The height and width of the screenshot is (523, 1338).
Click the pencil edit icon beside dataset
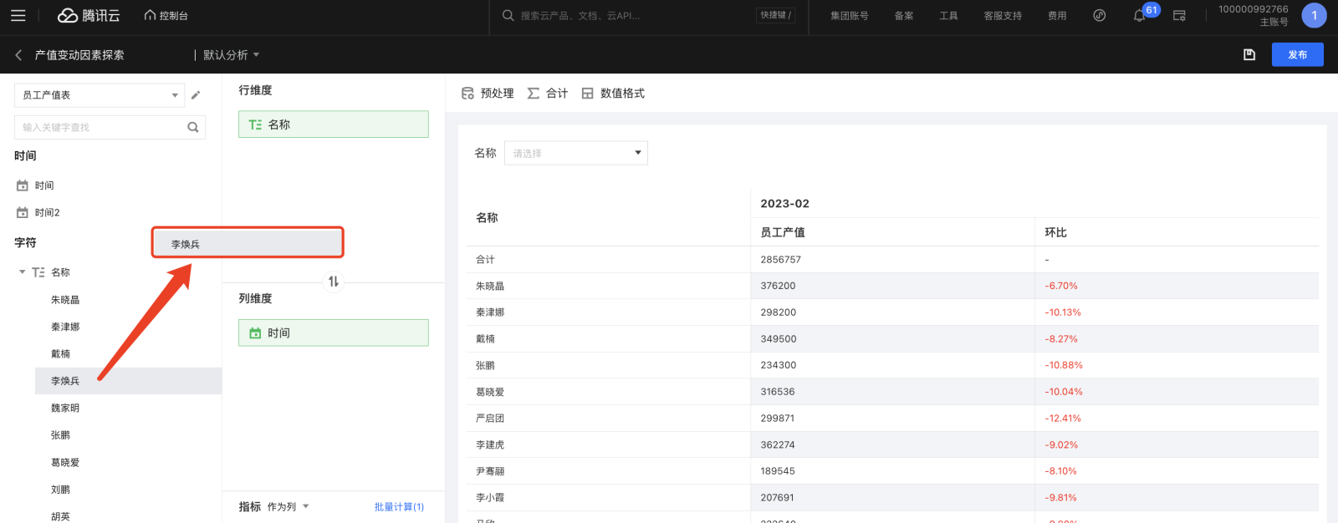click(196, 95)
